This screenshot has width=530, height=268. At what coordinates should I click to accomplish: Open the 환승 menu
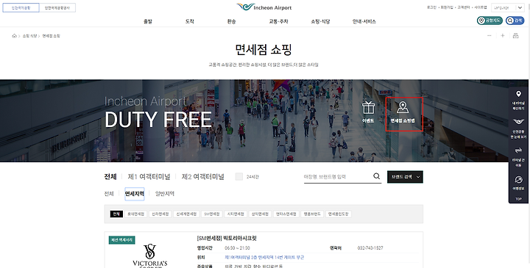(232, 21)
